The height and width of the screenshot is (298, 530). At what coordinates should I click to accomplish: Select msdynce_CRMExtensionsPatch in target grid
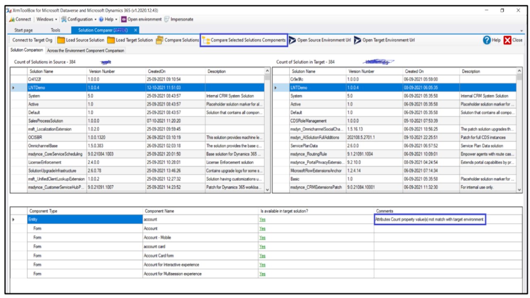pyautogui.click(x=395, y=187)
